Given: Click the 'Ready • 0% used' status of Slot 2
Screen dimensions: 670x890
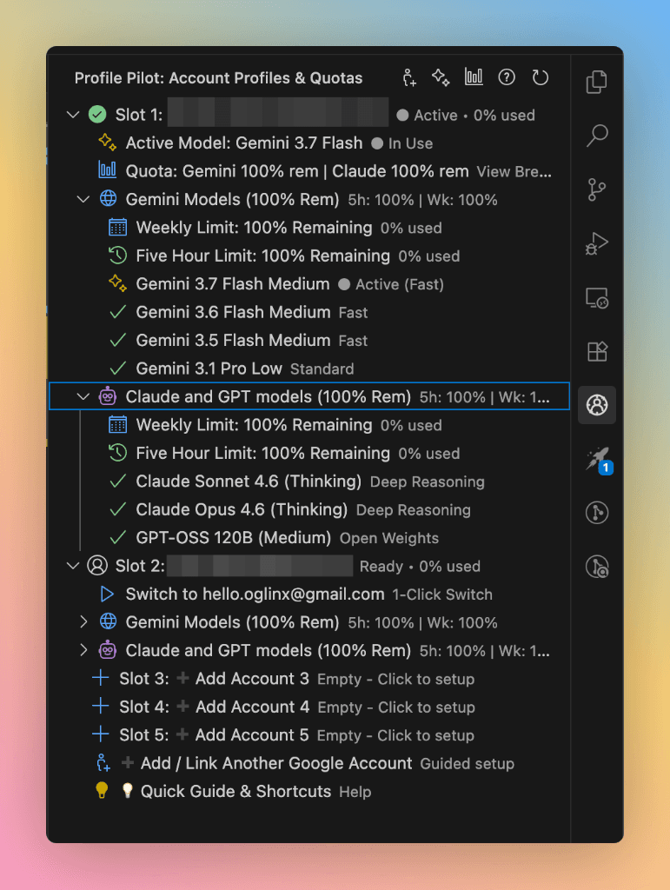Looking at the screenshot, I should tap(420, 567).
